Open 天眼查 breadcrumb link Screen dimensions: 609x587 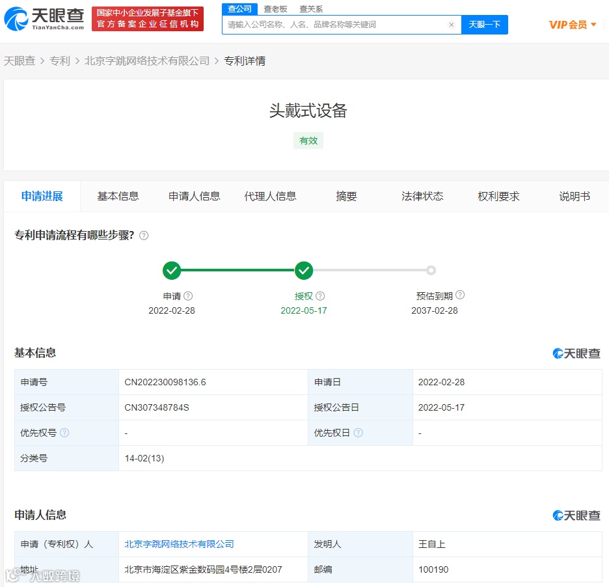click(20, 61)
